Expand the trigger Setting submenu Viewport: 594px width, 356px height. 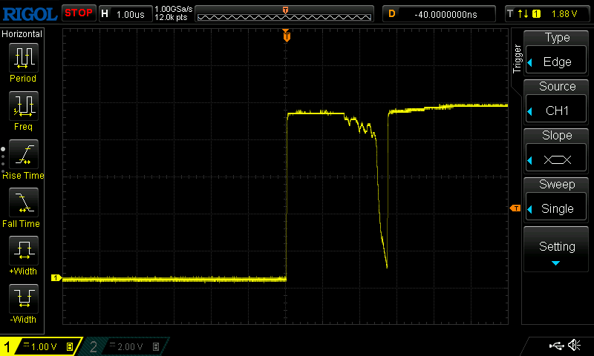coord(557,251)
